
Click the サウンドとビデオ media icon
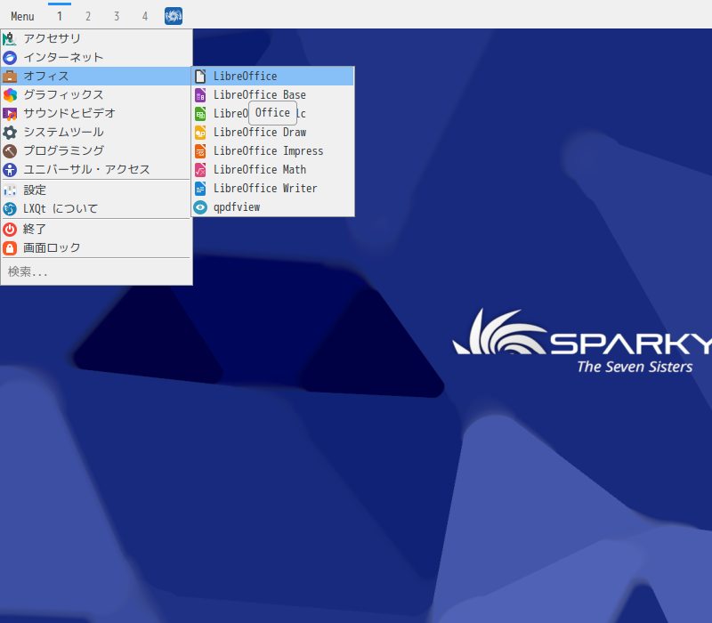[10, 113]
